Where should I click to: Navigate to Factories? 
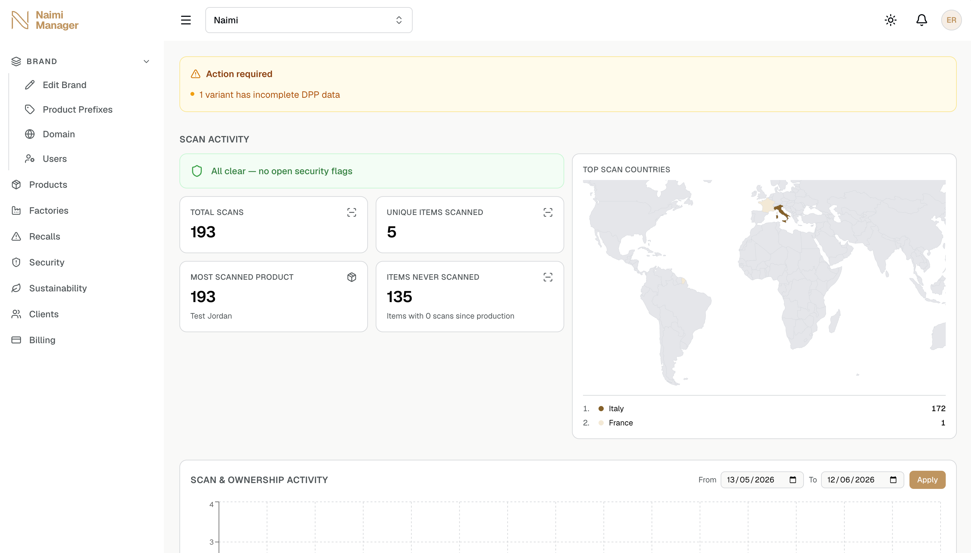(x=49, y=210)
